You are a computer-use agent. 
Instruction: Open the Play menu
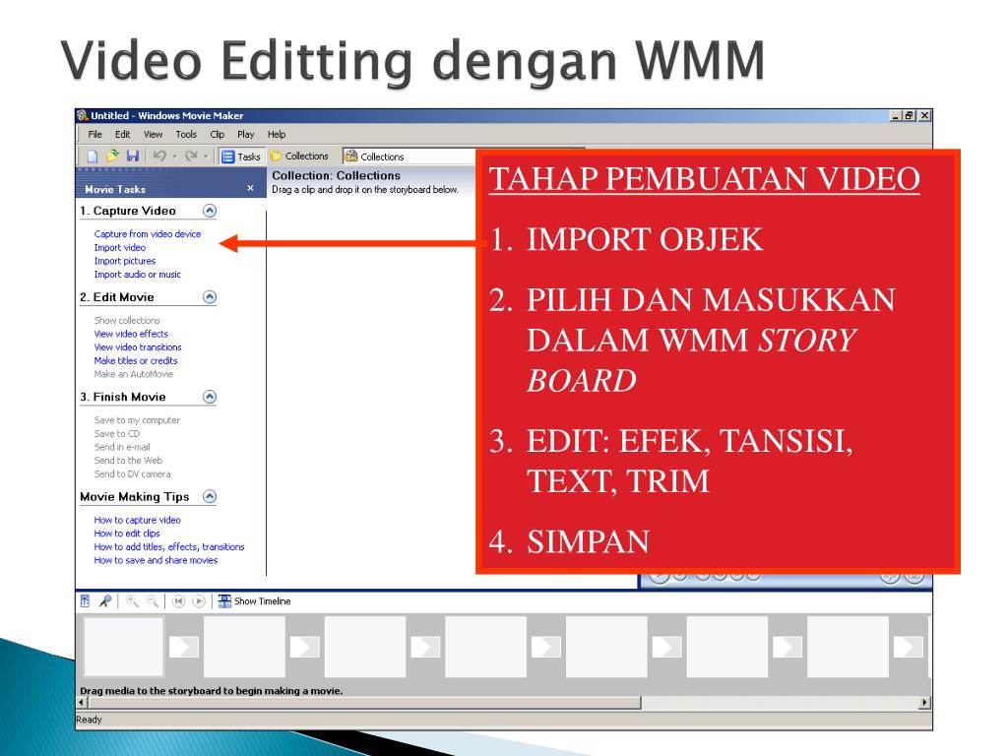tap(245, 134)
